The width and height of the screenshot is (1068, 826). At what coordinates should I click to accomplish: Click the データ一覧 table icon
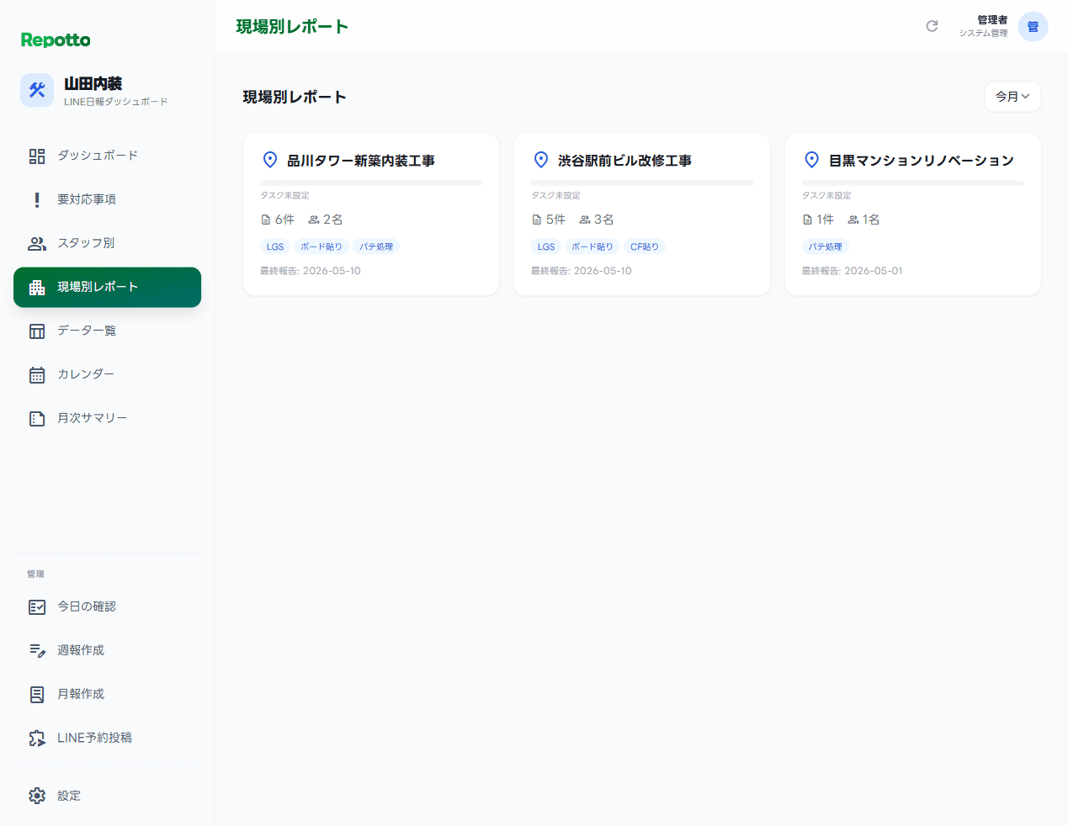(37, 331)
